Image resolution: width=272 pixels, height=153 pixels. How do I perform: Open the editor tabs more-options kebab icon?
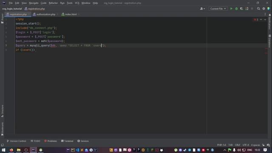[x=265, y=14]
